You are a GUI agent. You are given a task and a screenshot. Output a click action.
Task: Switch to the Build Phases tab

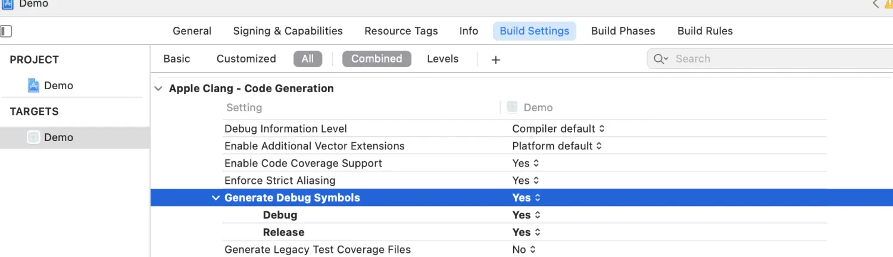tap(623, 31)
